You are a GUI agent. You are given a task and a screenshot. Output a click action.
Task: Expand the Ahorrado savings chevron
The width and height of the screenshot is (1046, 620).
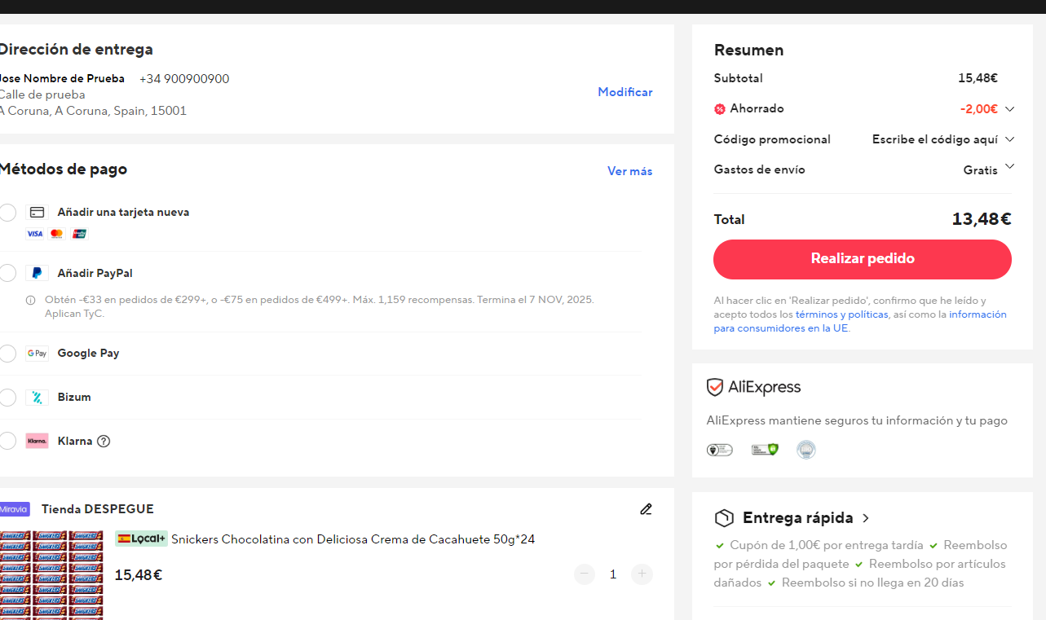point(1009,108)
